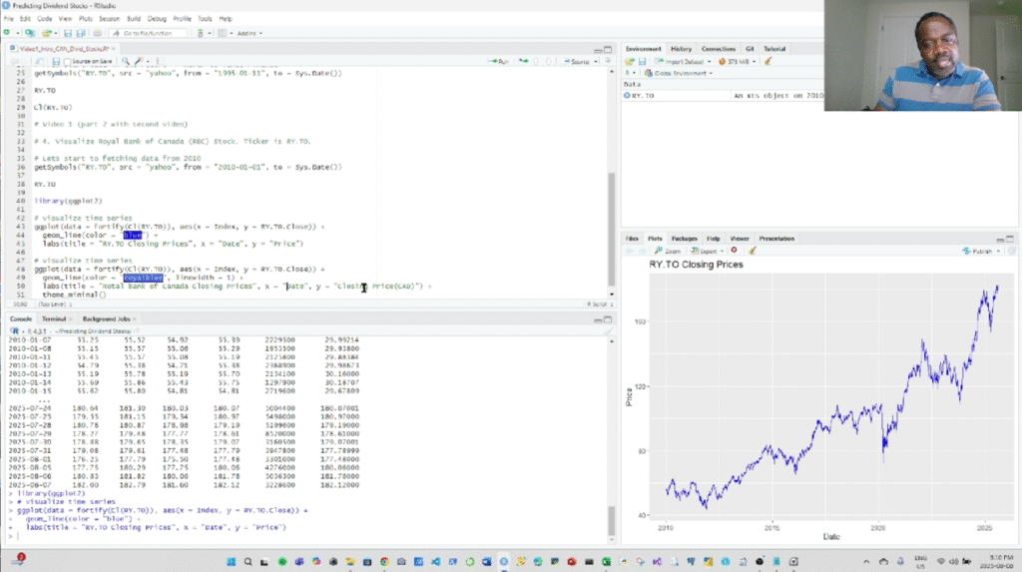Click the Run button in the editor

498,62
